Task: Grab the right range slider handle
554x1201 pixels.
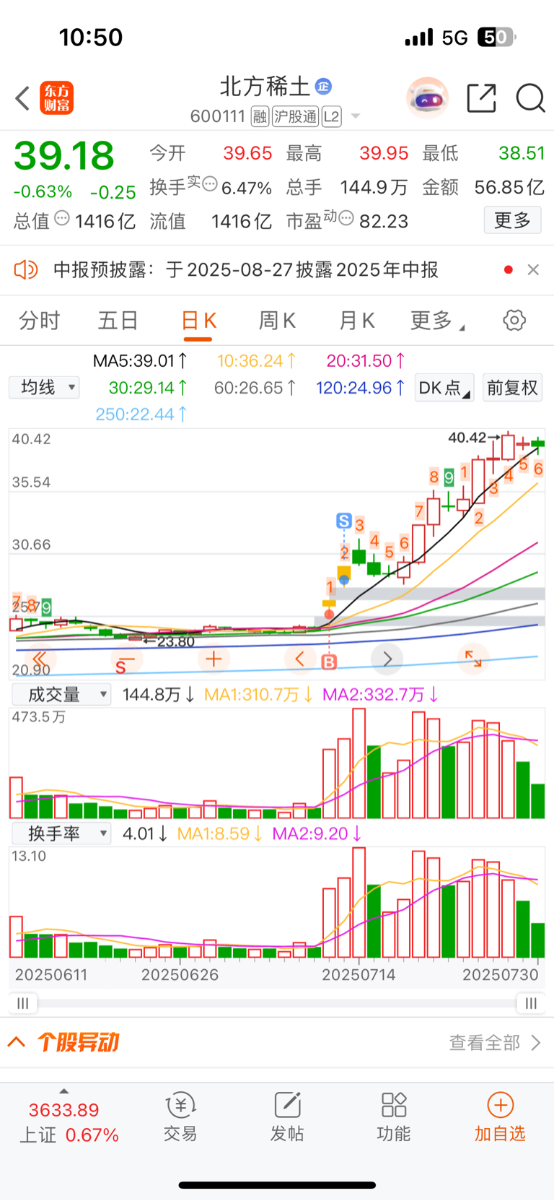Action: [532, 1003]
